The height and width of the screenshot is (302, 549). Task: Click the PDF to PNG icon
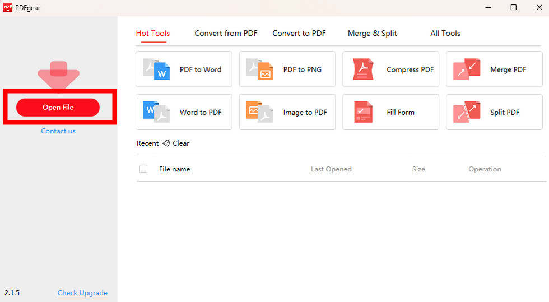pyautogui.click(x=260, y=69)
